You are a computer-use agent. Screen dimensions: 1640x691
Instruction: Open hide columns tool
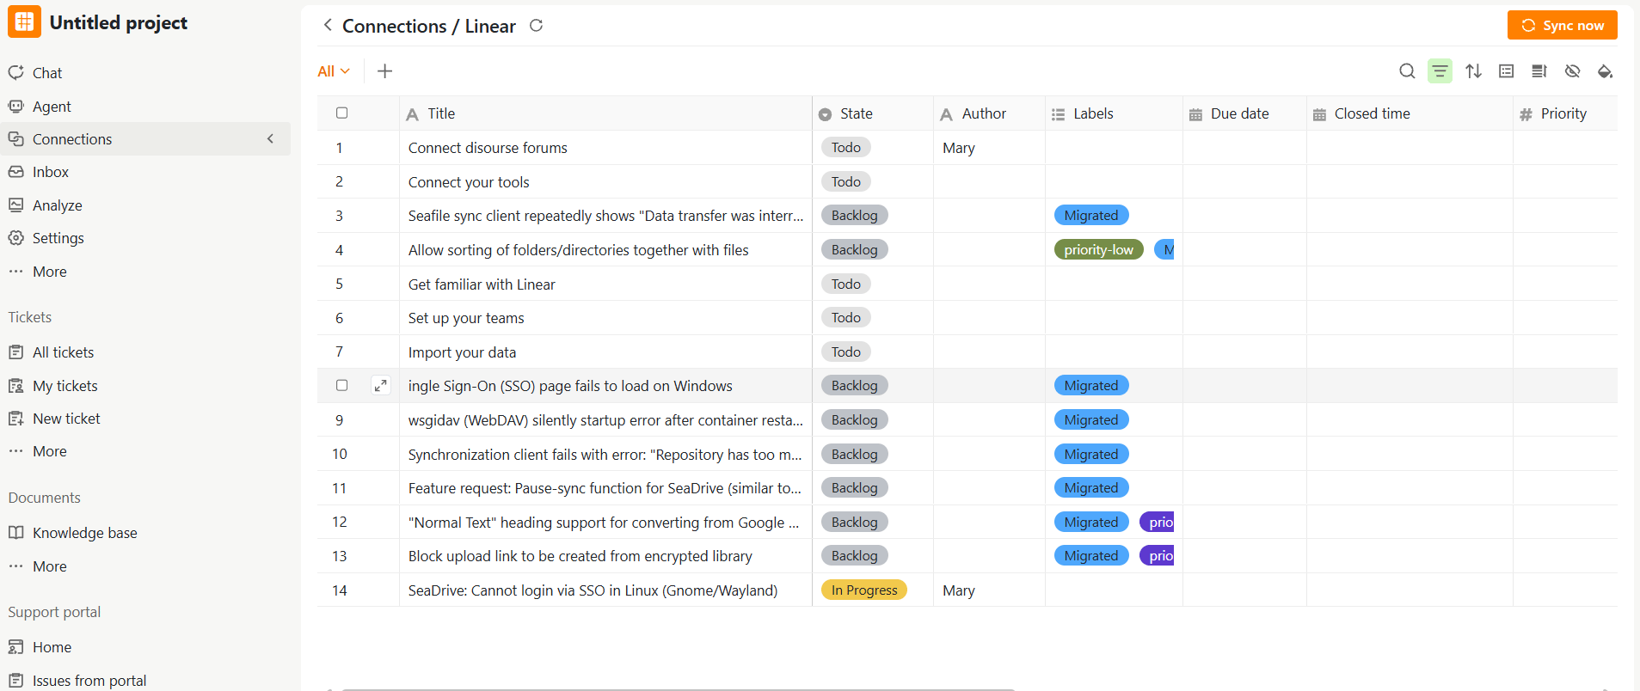click(1572, 71)
